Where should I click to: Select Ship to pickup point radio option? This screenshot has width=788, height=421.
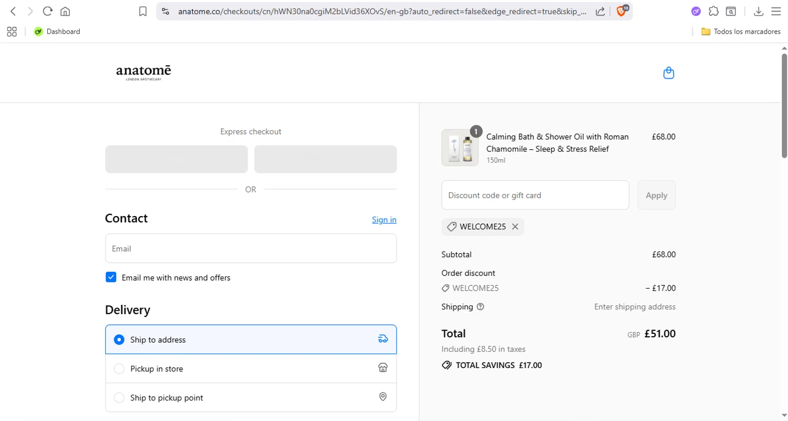pos(119,398)
